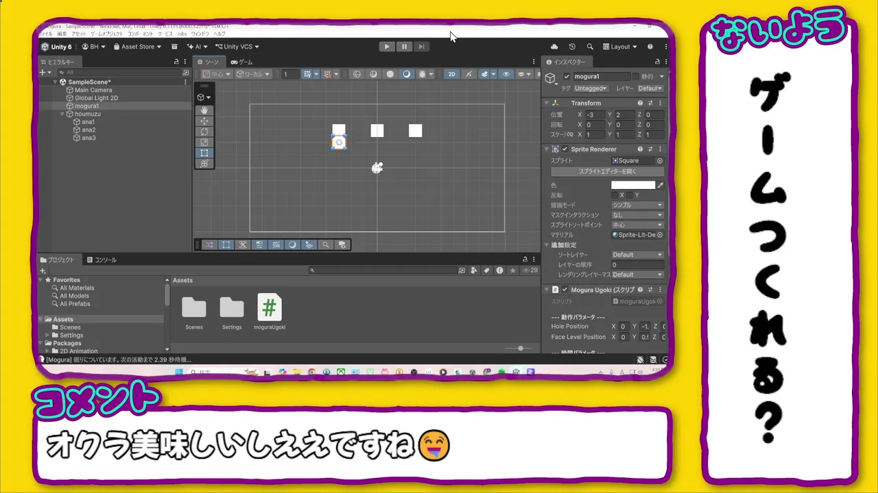Image resolution: width=878 pixels, height=493 pixels.
Task: Click the search by label tag icon
Action: point(486,270)
